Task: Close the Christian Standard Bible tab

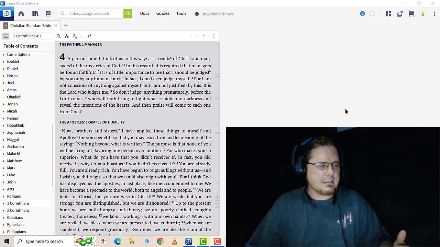Action: [56, 26]
